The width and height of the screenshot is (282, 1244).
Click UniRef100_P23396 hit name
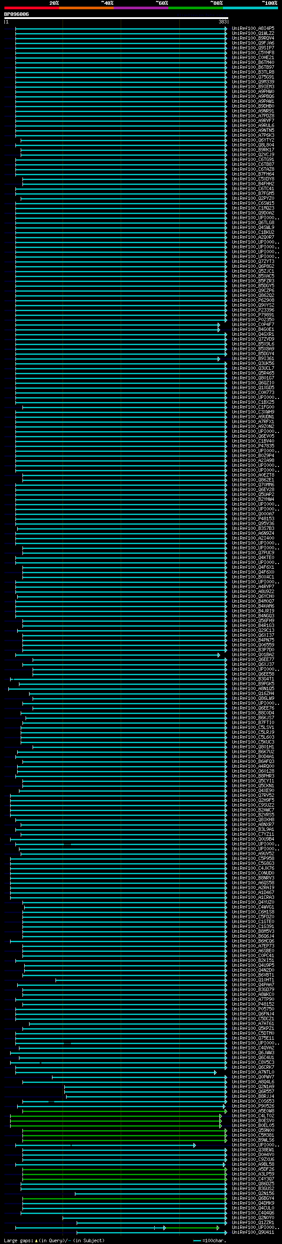(253, 310)
